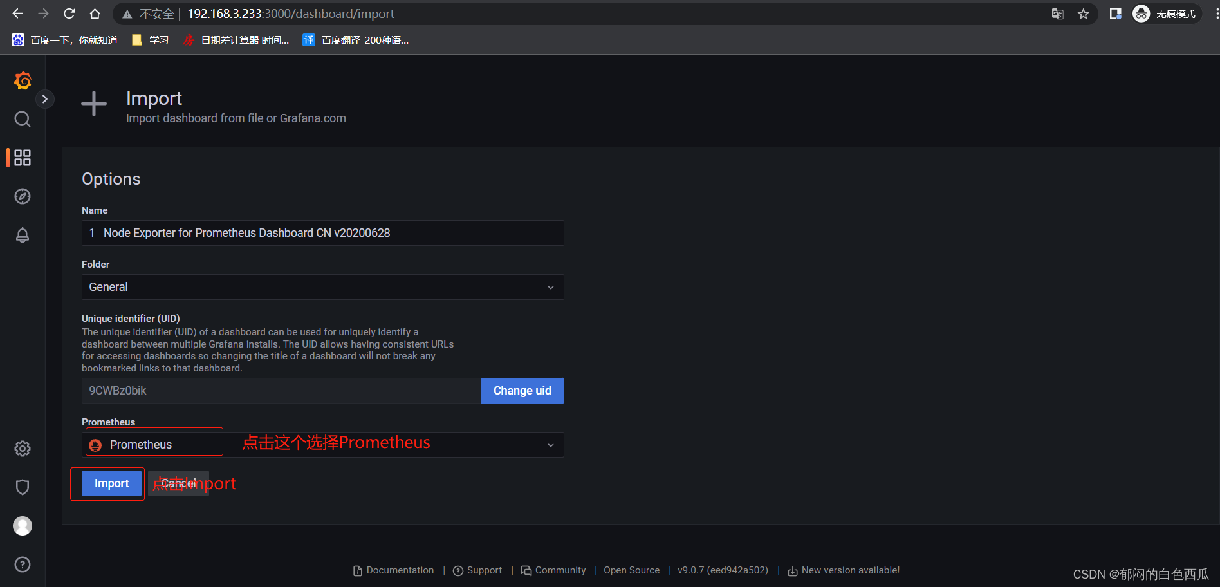Open the Prometheus data source dropdown
The height and width of the screenshot is (587, 1220).
(323, 445)
